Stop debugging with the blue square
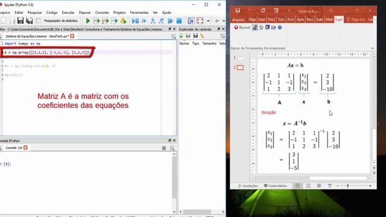386x217 pixels. [x=179, y=21]
